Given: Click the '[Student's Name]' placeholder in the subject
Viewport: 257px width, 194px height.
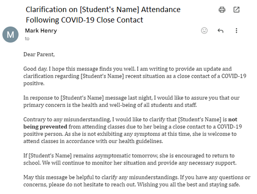Looking at the screenshot, I should coord(109,10).
